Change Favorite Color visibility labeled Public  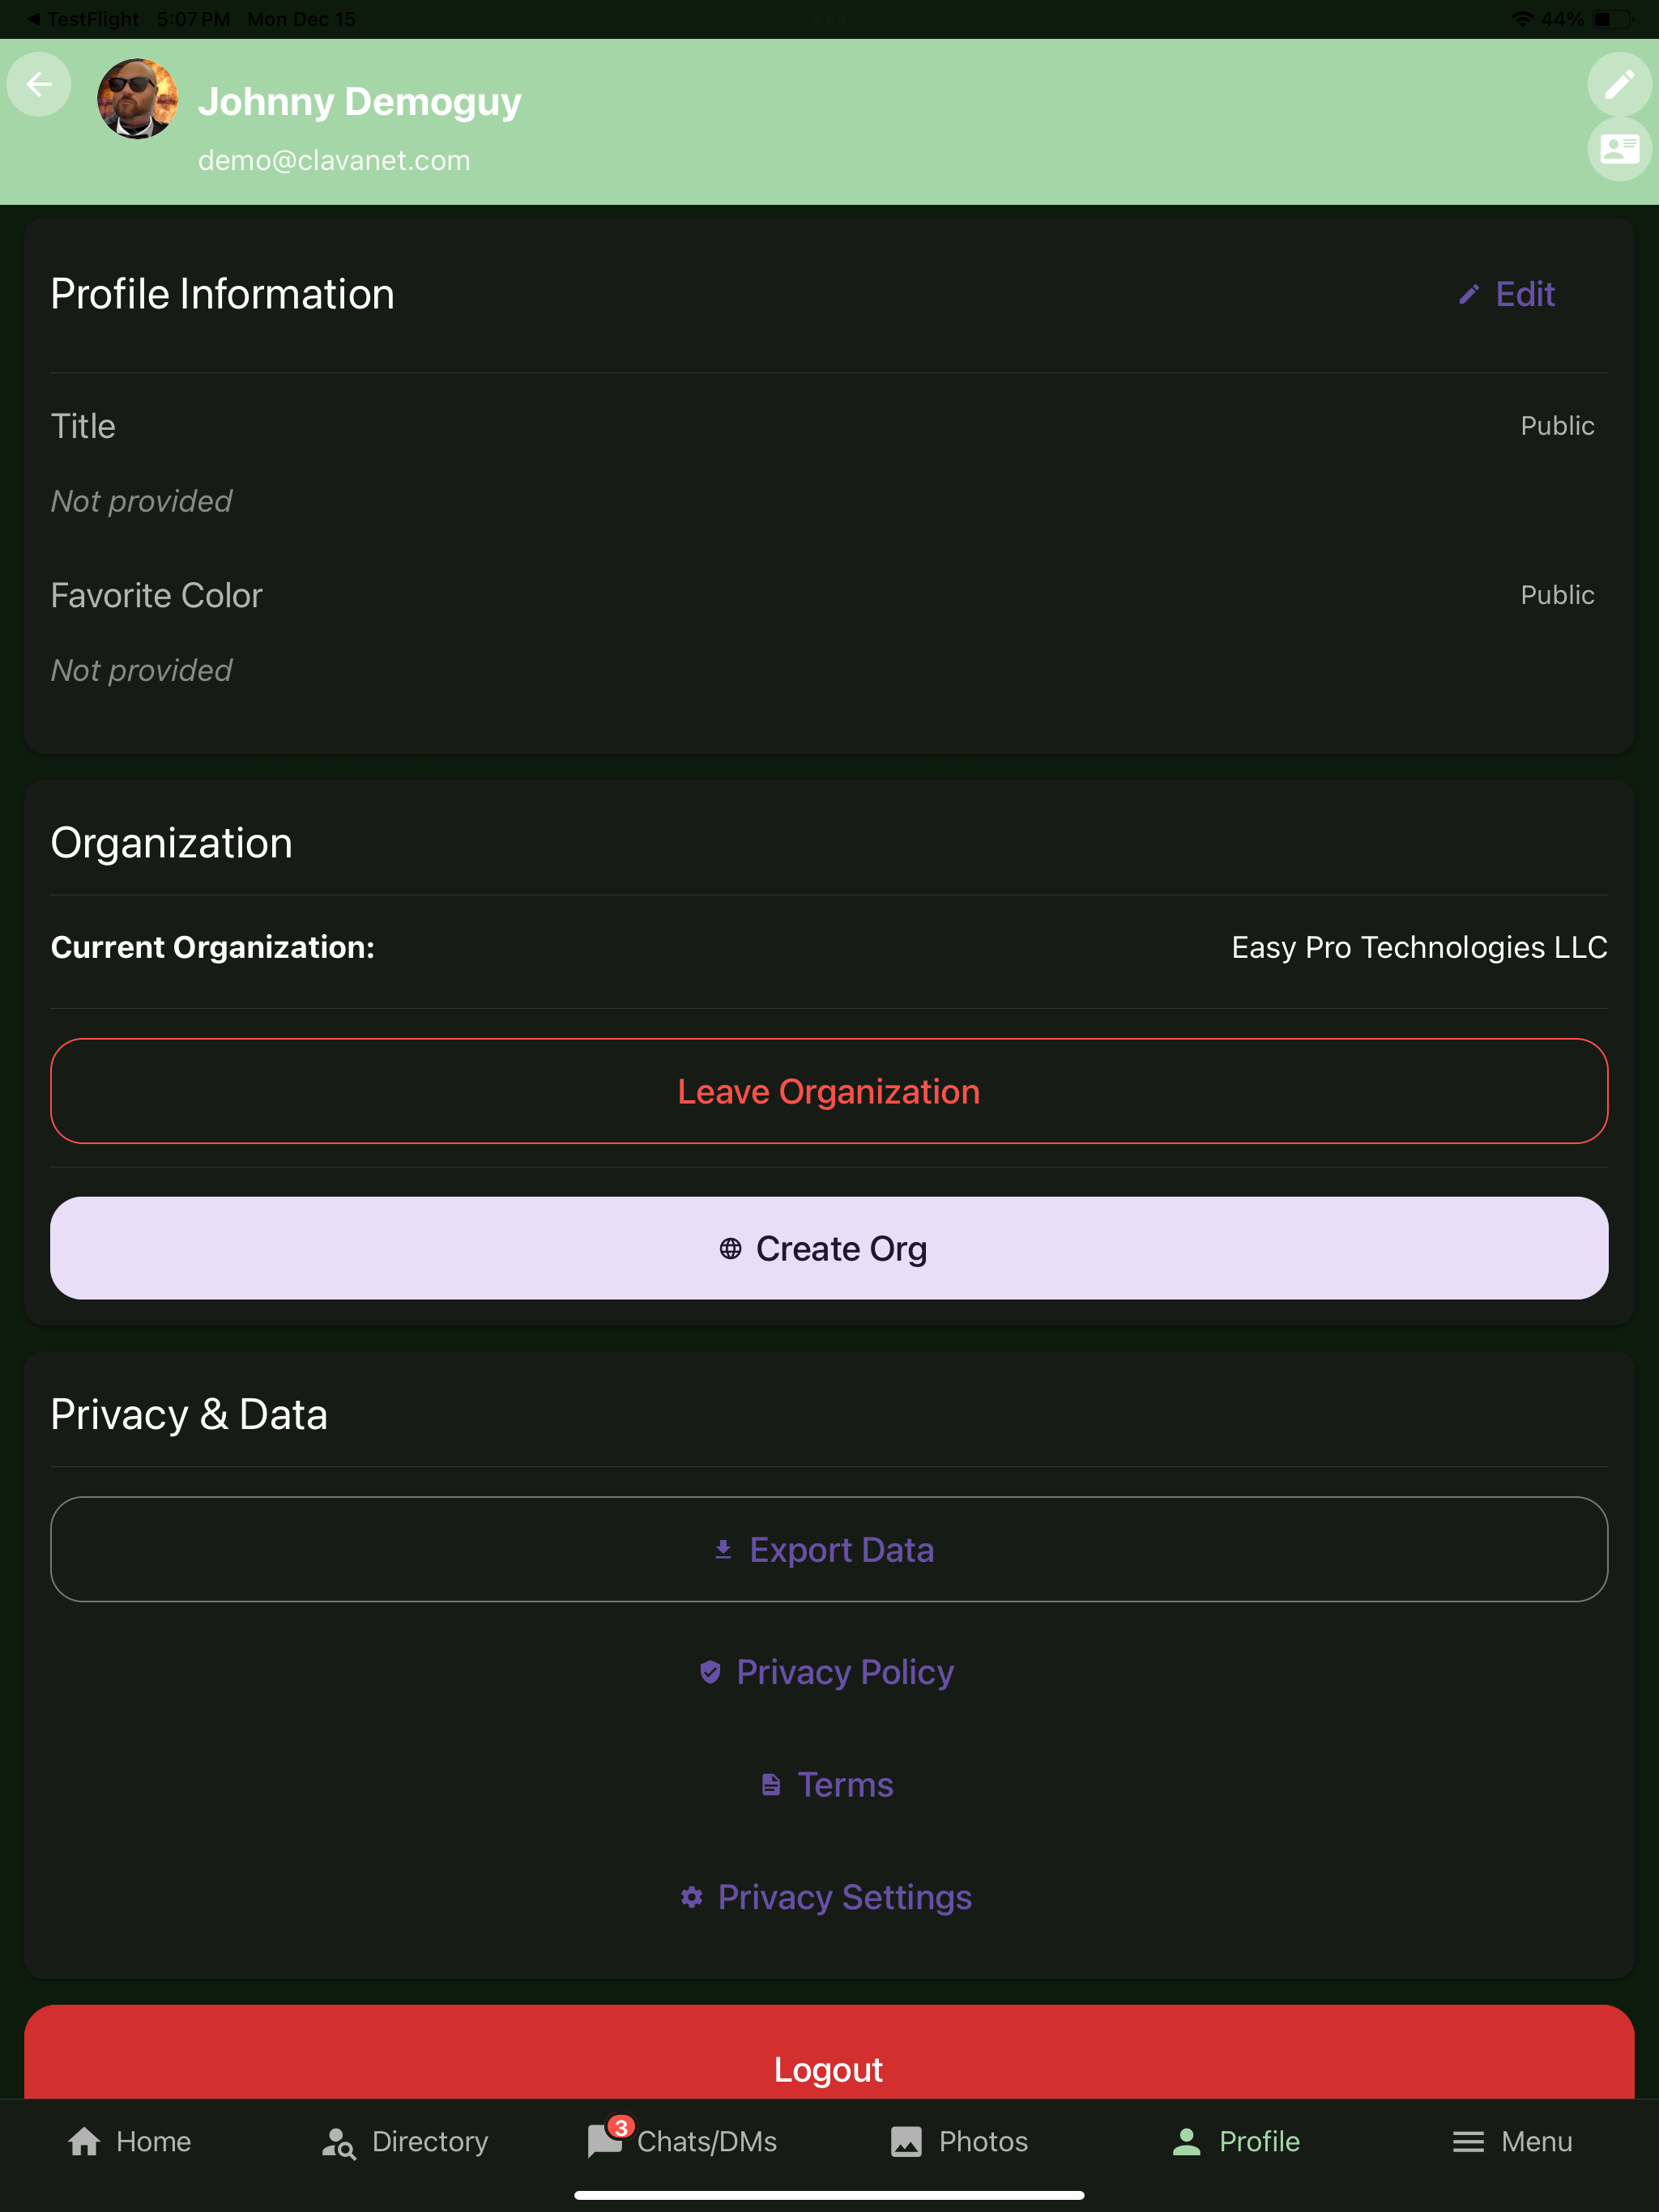click(1557, 595)
